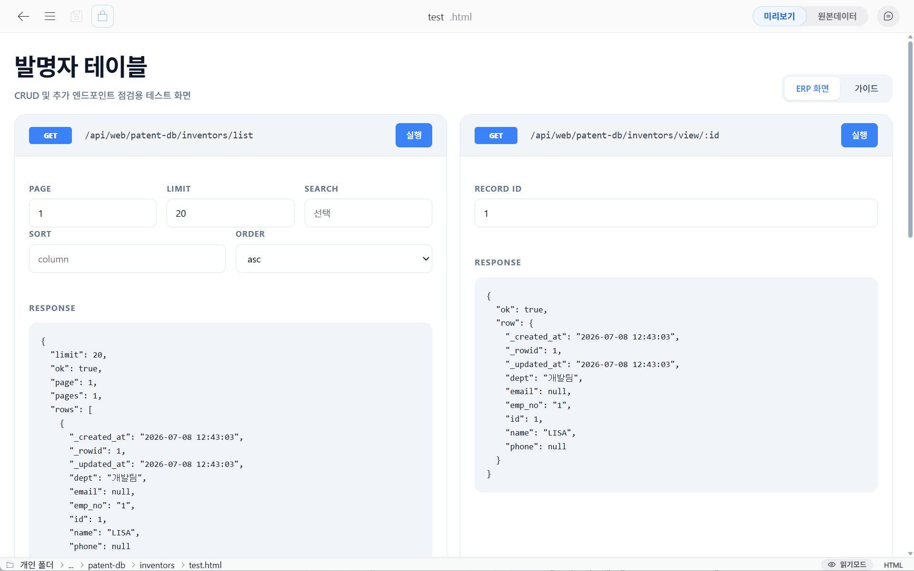Screen dimensions: 914x571
Task: Click 개인 폴더 in the breadcrumb
Action: click(37, 565)
